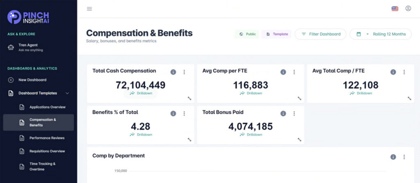The height and width of the screenshot is (183, 420).
Task: Expand the Benefits % of Total card
Action: coord(189,140)
